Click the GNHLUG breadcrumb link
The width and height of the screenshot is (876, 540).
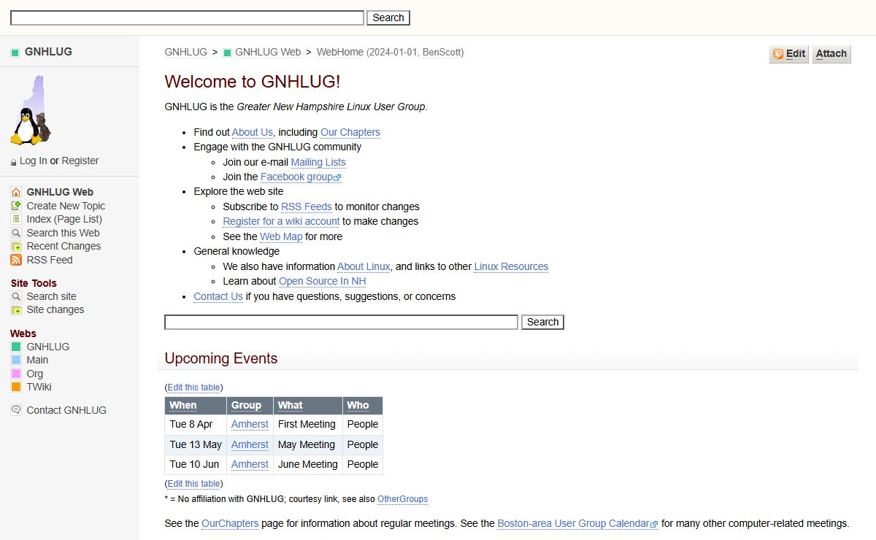pos(186,53)
